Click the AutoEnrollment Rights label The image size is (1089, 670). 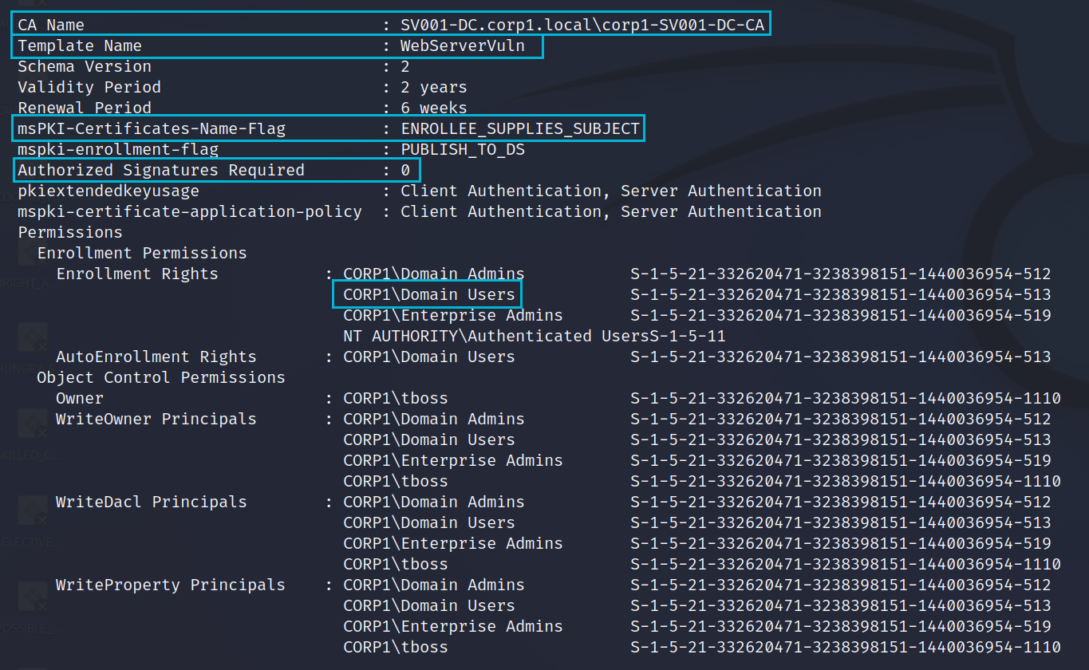(x=156, y=357)
